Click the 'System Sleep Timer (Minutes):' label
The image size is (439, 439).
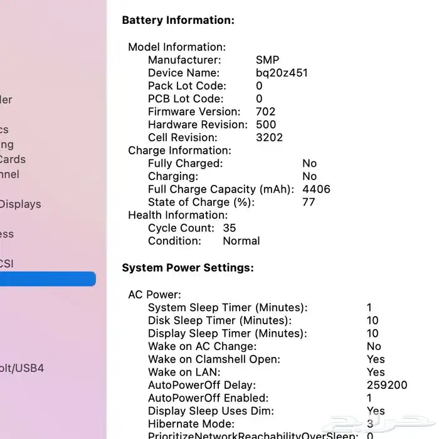click(x=228, y=308)
